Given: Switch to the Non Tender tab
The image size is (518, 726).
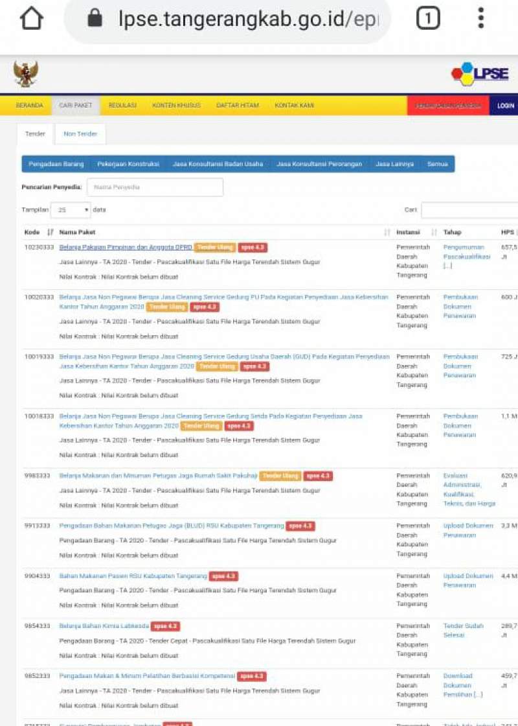Looking at the screenshot, I should 80,134.
